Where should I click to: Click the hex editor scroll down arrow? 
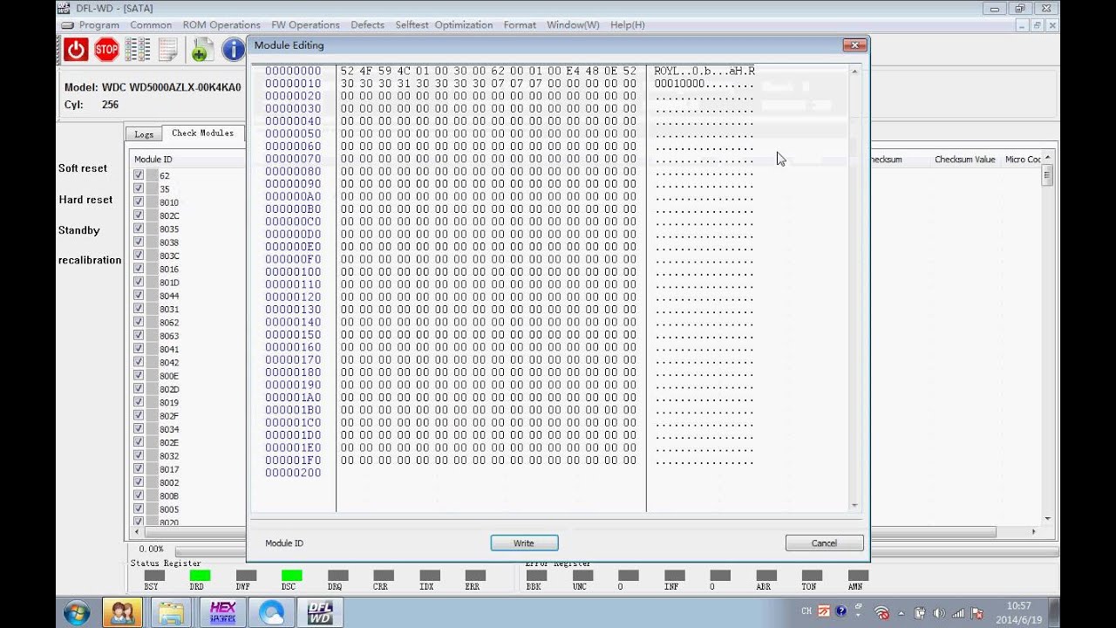coord(854,505)
